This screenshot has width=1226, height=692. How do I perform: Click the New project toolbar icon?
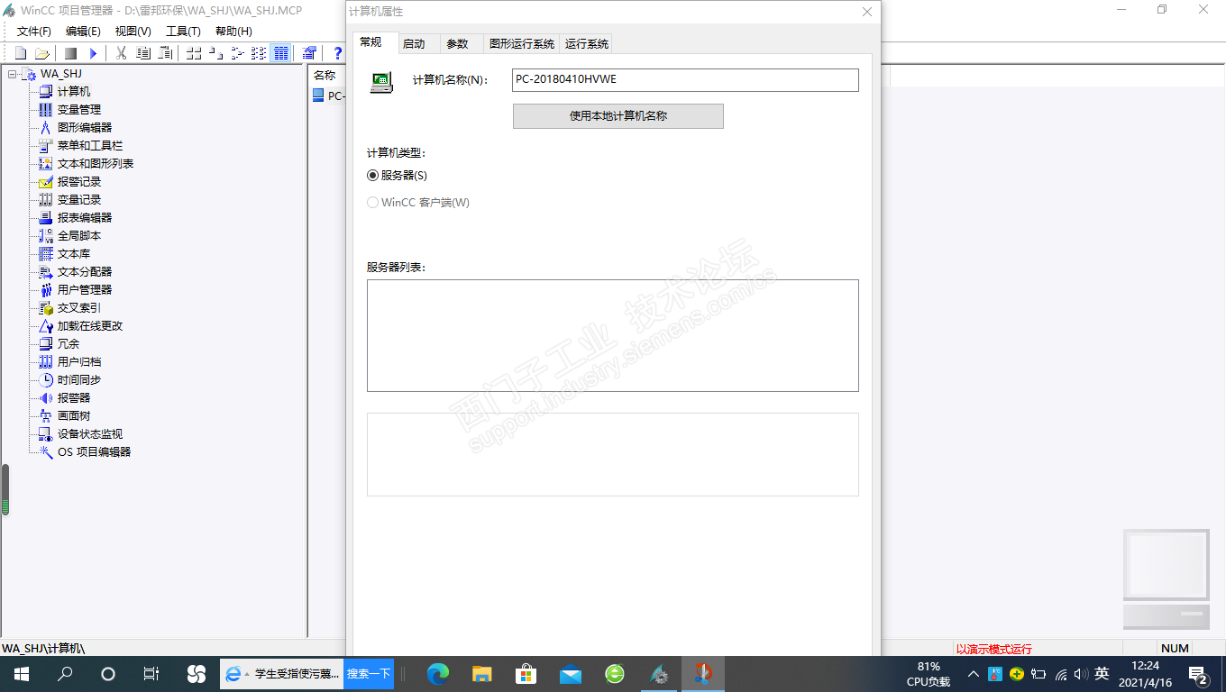pos(21,53)
